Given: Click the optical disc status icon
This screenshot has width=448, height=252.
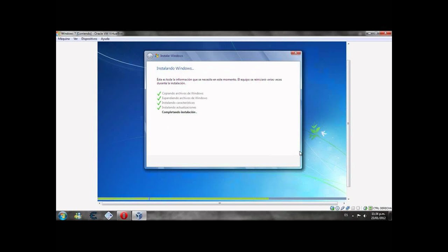Looking at the screenshot, I should click(337, 208).
